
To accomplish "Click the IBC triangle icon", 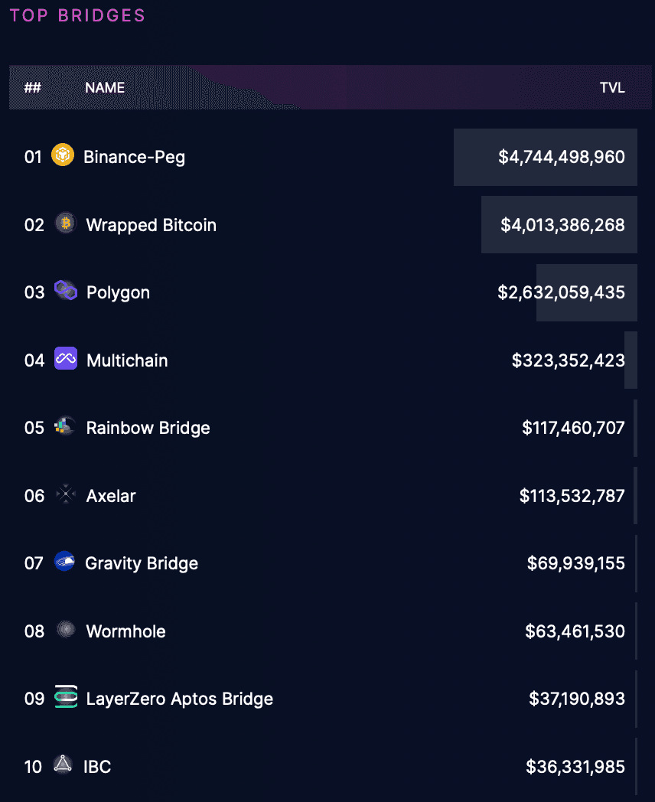I will (x=63, y=765).
